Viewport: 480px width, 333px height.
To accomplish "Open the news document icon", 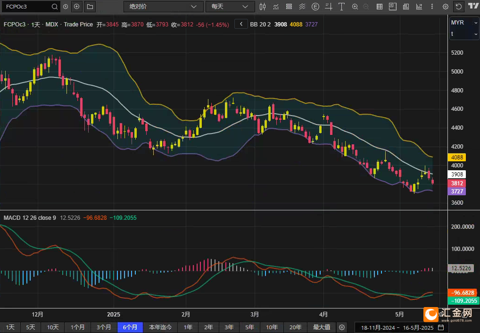I will [x=406, y=7].
